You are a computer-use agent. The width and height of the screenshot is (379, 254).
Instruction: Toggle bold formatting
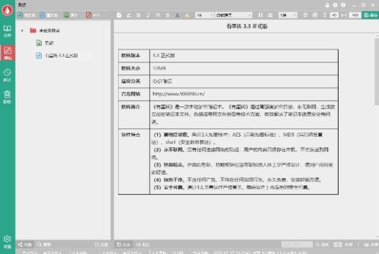[138, 15]
